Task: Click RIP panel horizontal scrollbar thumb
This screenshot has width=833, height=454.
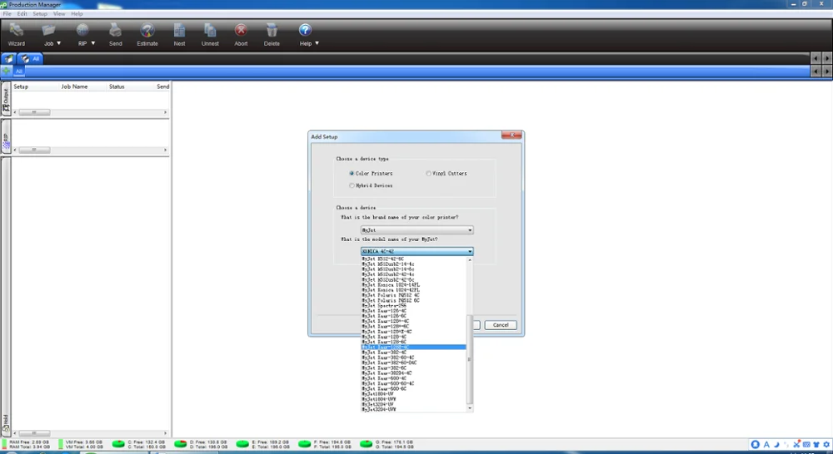Action: point(34,151)
